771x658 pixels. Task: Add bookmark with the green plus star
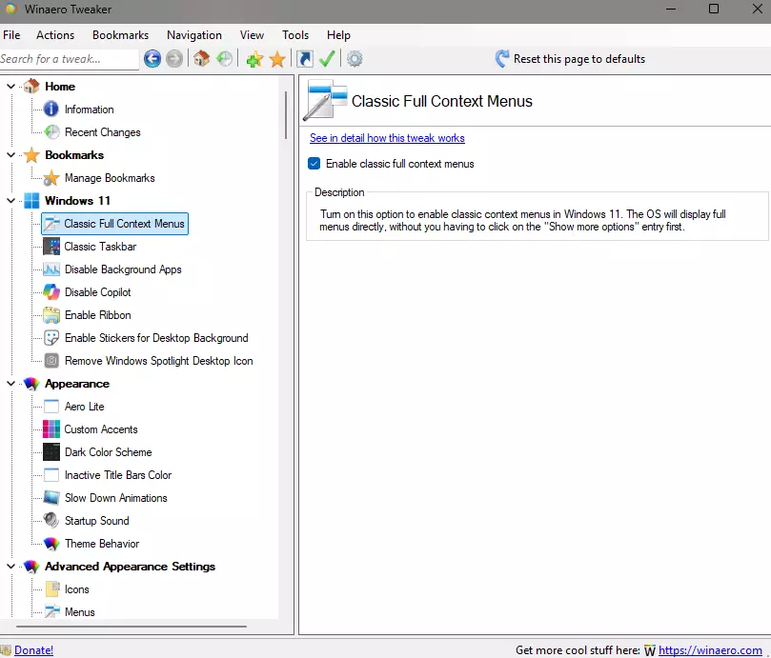(254, 59)
